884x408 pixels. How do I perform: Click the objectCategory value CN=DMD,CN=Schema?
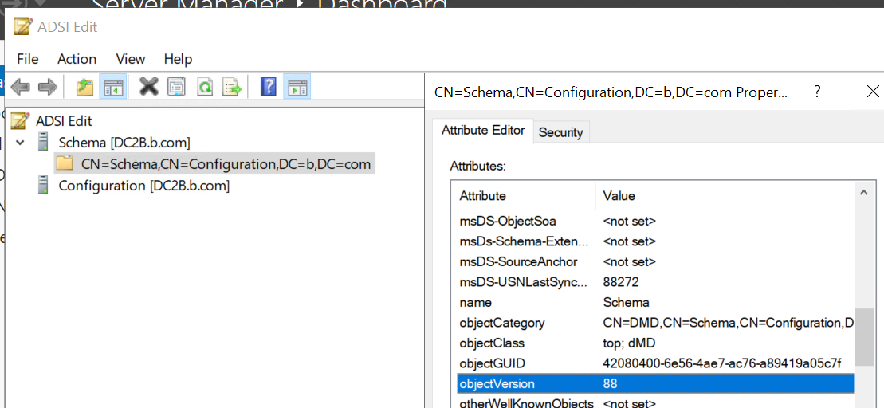pos(729,323)
